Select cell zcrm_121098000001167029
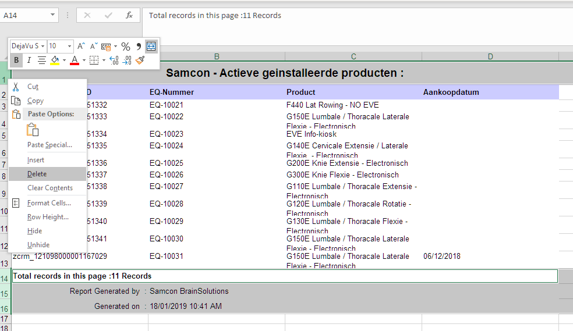The height and width of the screenshot is (331, 573). click(80, 259)
